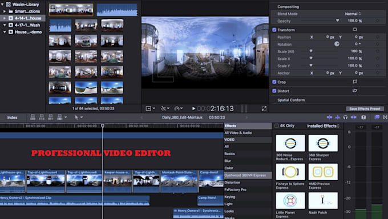Select the Color effects category
This screenshot has width=388, height=219.
[x=248, y=168]
